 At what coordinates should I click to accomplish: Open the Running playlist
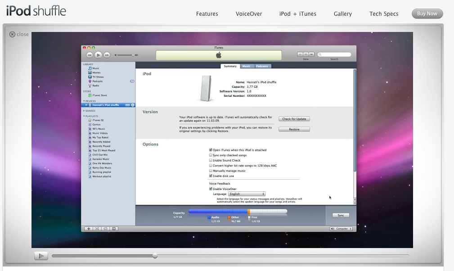click(101, 172)
